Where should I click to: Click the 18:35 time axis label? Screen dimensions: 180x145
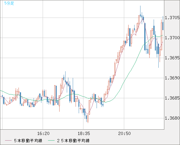point(84,133)
